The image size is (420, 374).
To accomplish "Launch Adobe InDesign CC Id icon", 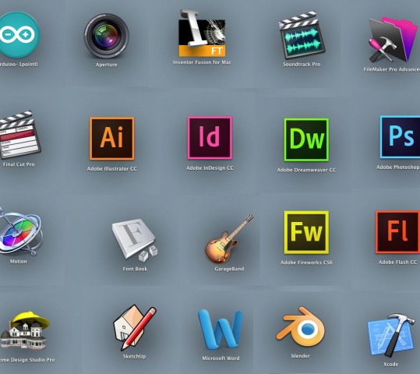I will pos(210,138).
